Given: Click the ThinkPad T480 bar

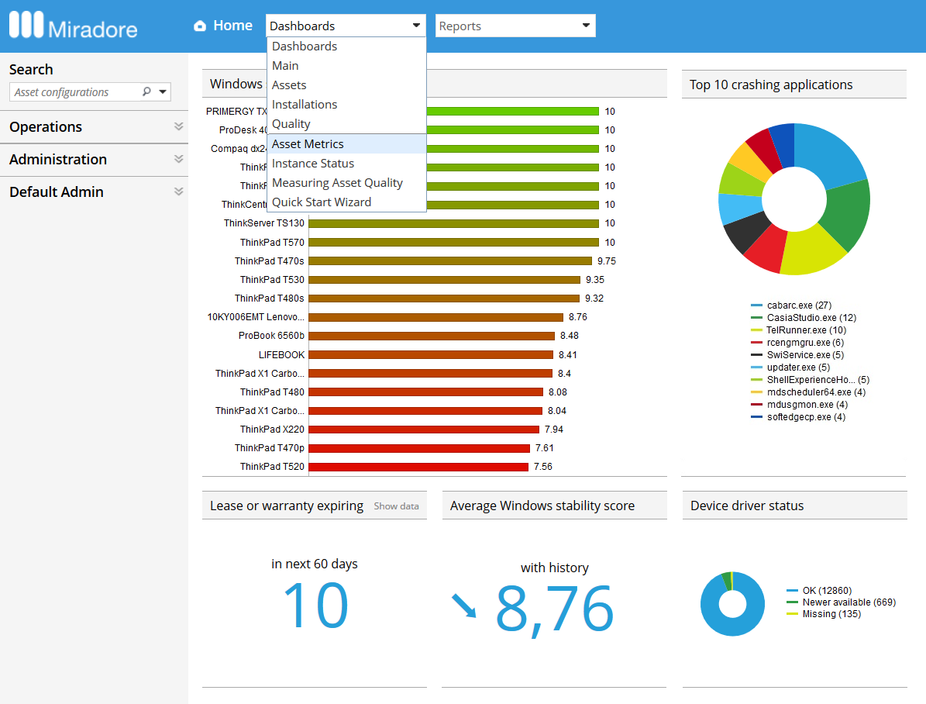Looking at the screenshot, I should pos(425,392).
